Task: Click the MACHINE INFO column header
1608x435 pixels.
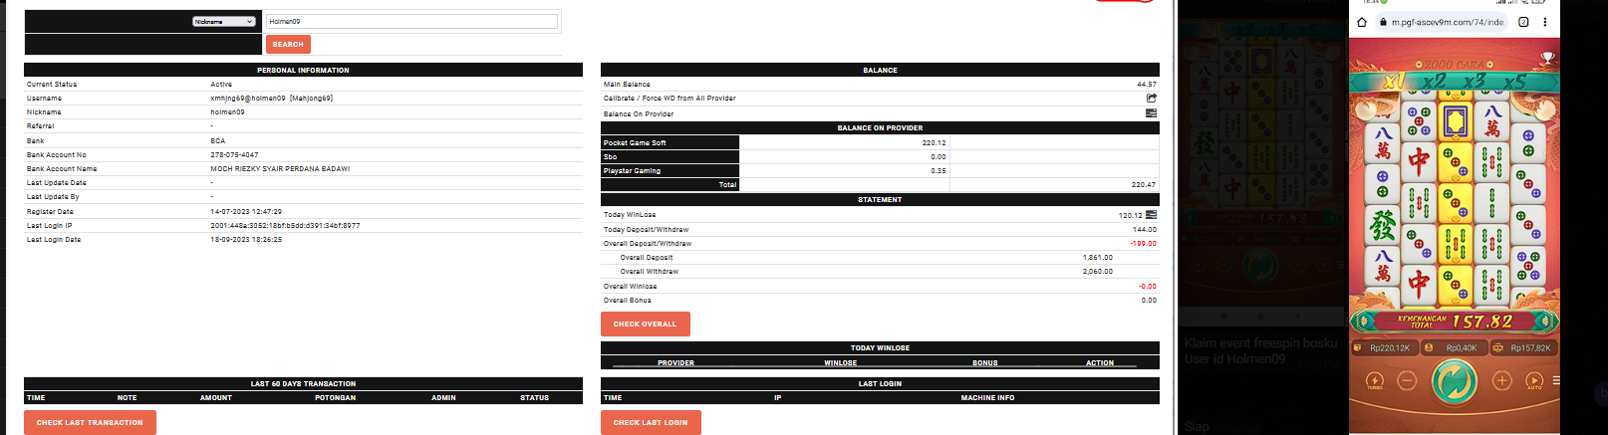Action: pos(987,397)
